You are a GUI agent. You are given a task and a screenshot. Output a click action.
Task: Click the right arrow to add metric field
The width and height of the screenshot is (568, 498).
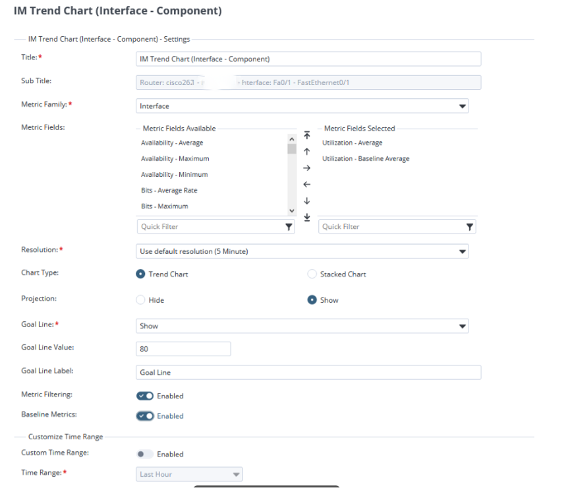[306, 168]
